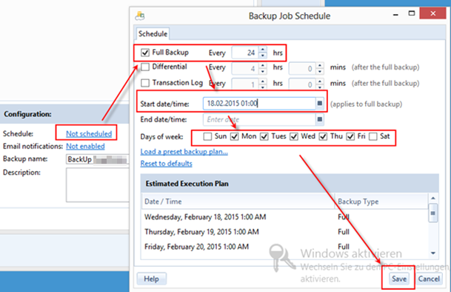Maximize the Backup Job Schedule window
This screenshot has width=451, height=292.
[412, 13]
